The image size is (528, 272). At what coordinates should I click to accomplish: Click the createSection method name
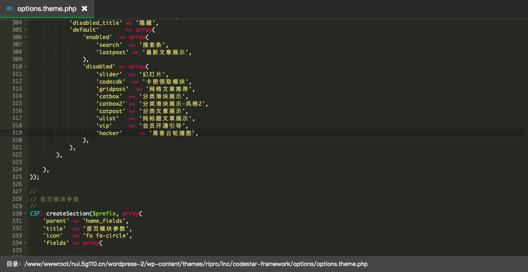pyautogui.click(x=68, y=214)
